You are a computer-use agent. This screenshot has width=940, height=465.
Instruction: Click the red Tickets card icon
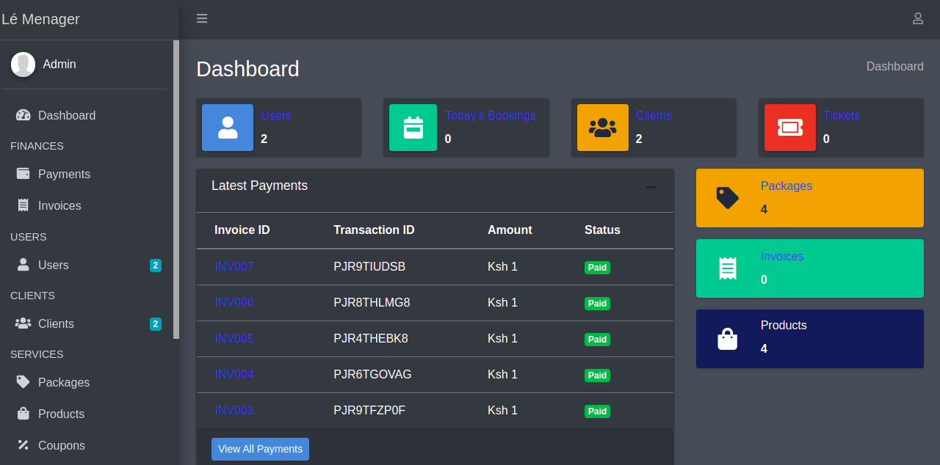[790, 128]
